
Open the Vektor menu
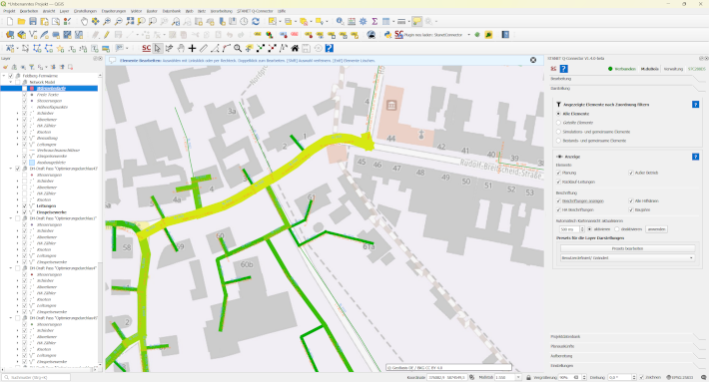(x=136, y=11)
